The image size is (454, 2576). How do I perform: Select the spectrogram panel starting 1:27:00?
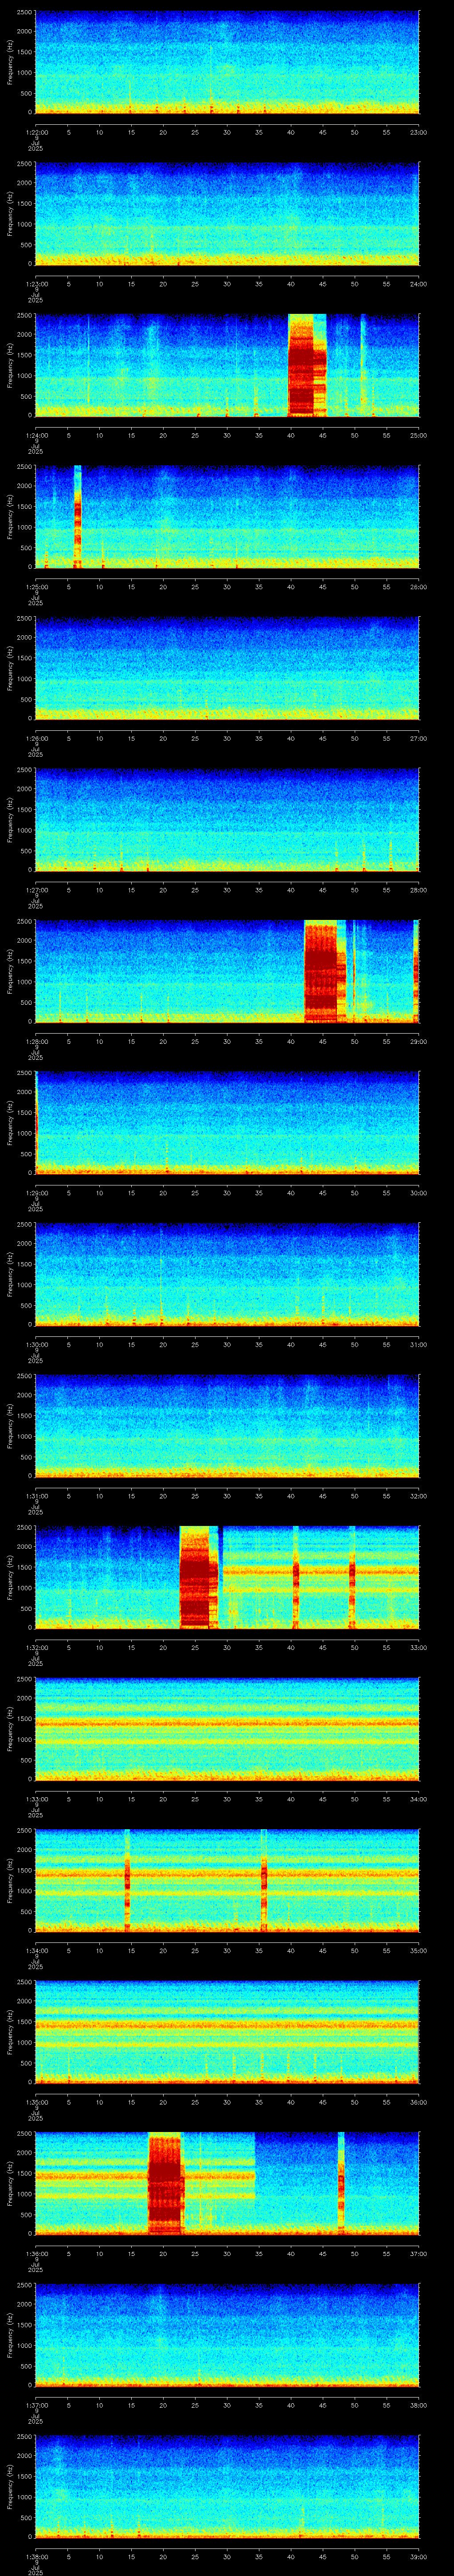tap(227, 820)
